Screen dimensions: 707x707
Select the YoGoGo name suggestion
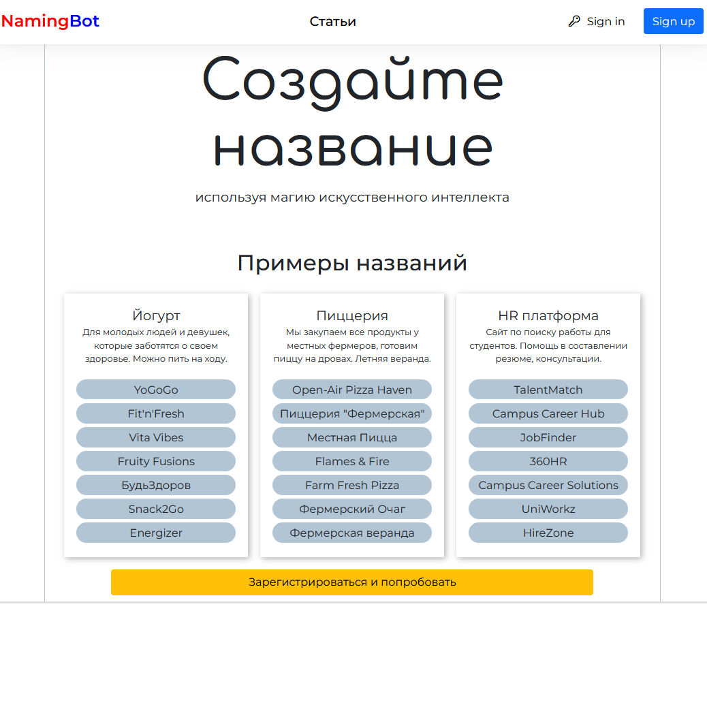point(156,390)
